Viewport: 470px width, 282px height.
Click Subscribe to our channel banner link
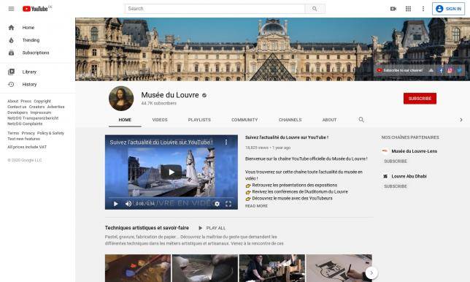coord(399,70)
